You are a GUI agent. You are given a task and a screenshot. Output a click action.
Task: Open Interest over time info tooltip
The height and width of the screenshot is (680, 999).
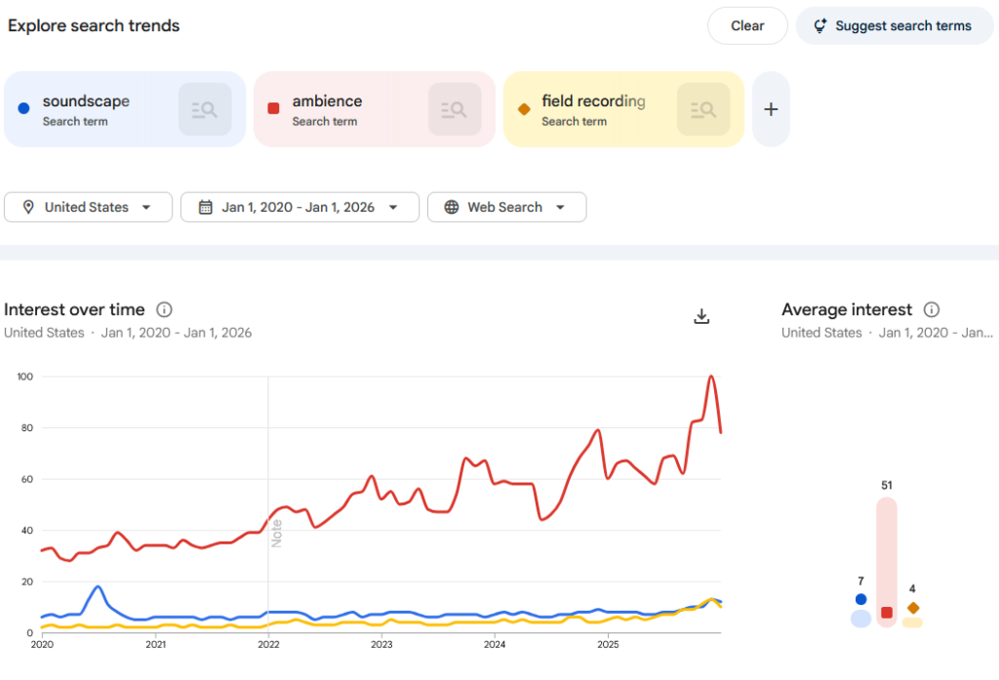click(164, 310)
